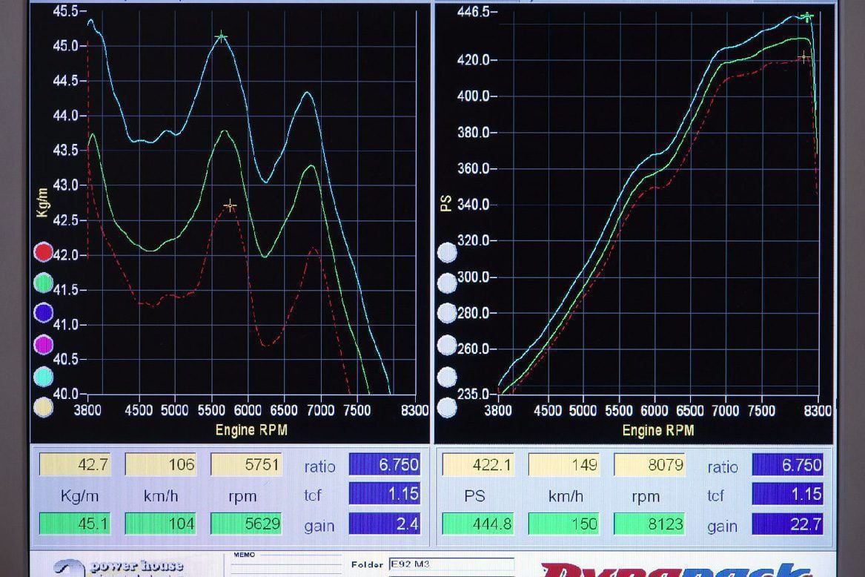Select the magenta run circle beside torque graph
The height and width of the screenshot is (577, 865).
pos(44,344)
